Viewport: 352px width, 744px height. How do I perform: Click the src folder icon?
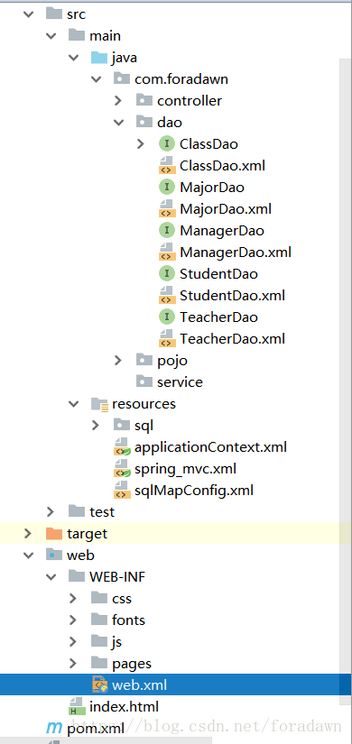54,14
